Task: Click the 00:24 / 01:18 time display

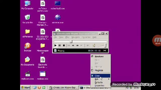Action: pyautogui.click(x=94, y=51)
